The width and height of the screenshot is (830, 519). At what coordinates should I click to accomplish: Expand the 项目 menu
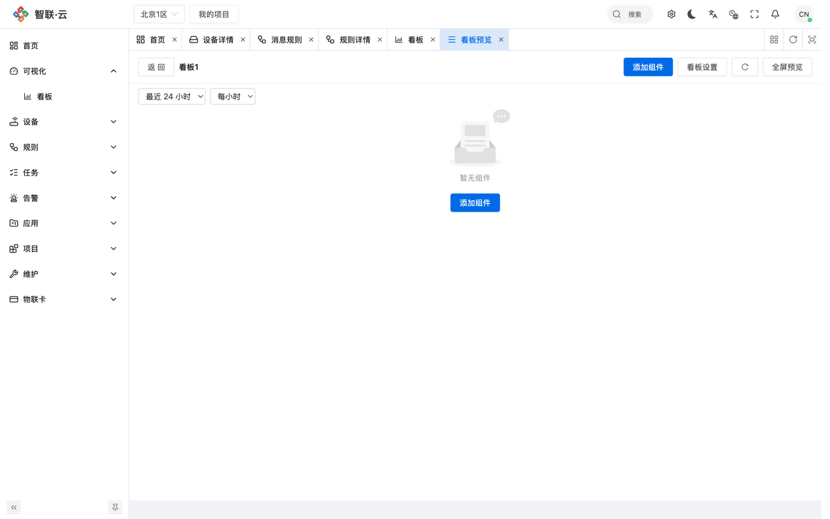click(x=64, y=249)
